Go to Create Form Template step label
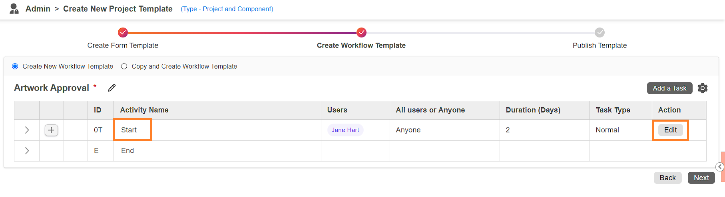The image size is (725, 197). tap(123, 45)
